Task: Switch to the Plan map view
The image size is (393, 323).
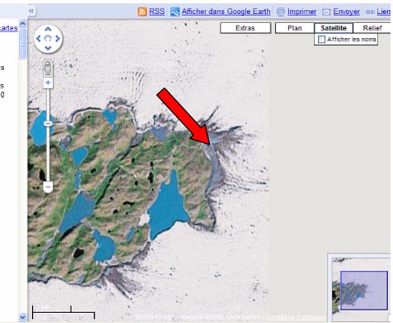Action: point(295,28)
